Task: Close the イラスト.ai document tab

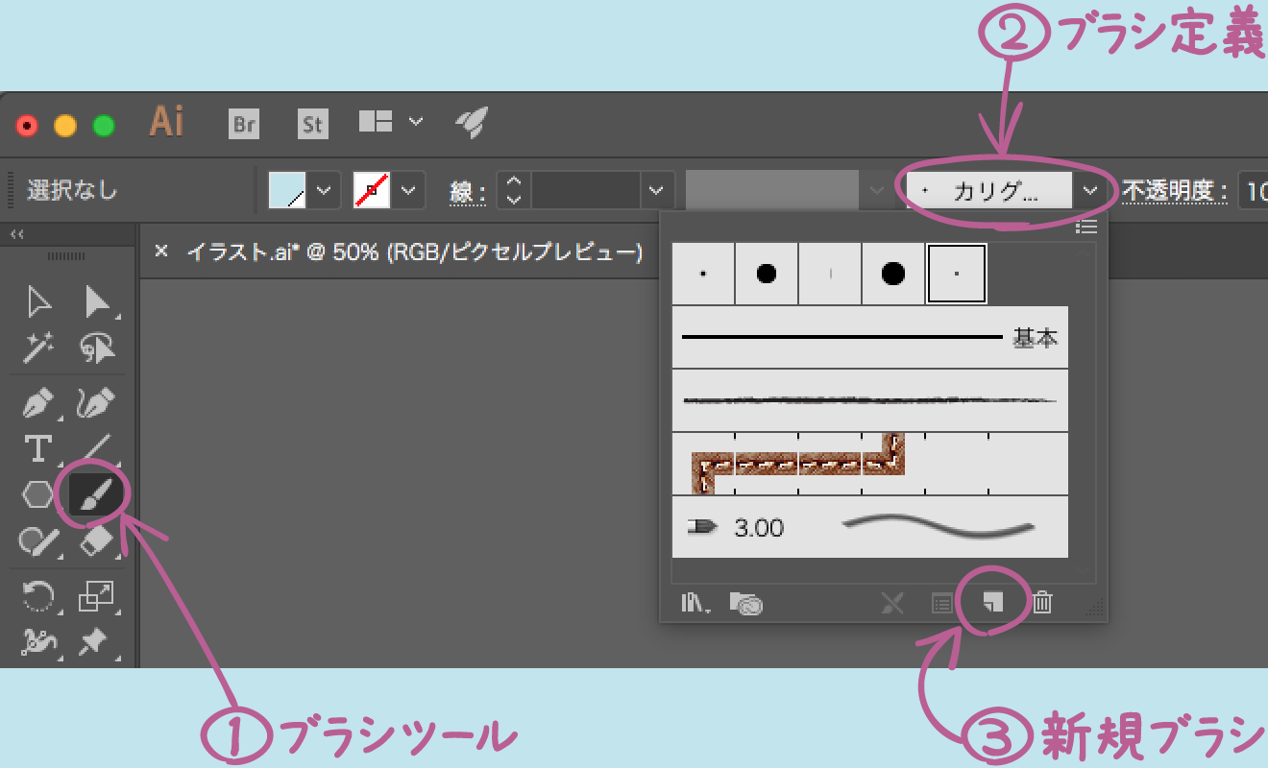Action: click(x=161, y=252)
